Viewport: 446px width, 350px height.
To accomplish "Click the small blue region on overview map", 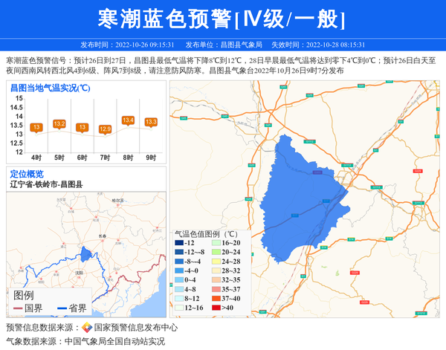I will (x=87, y=254).
